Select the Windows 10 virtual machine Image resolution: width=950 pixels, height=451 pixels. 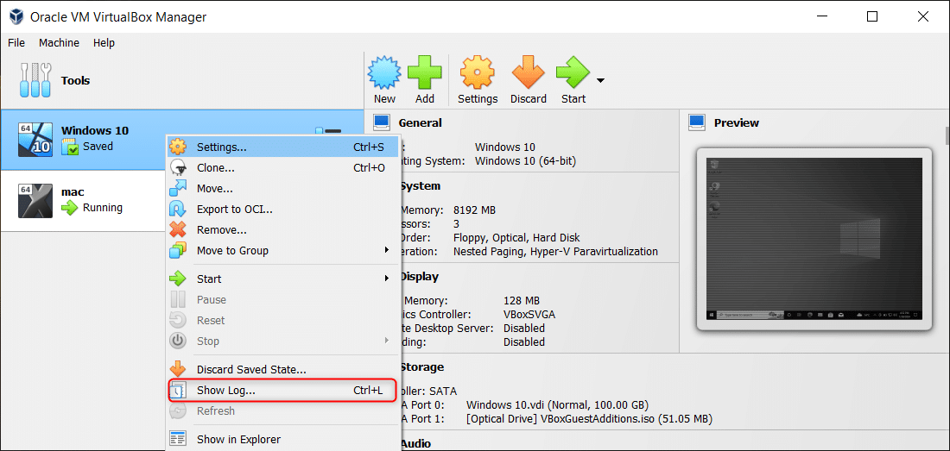[x=181, y=141]
